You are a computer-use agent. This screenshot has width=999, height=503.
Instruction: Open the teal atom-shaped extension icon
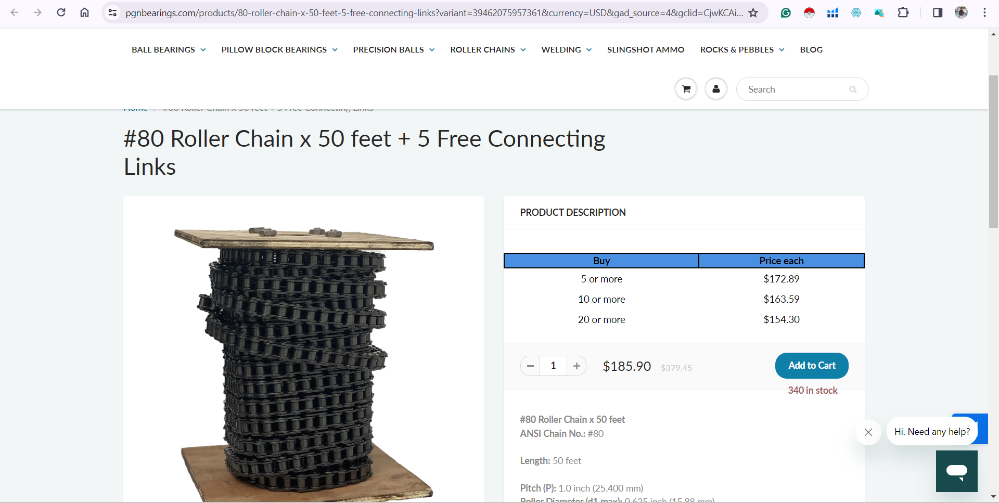(x=856, y=12)
